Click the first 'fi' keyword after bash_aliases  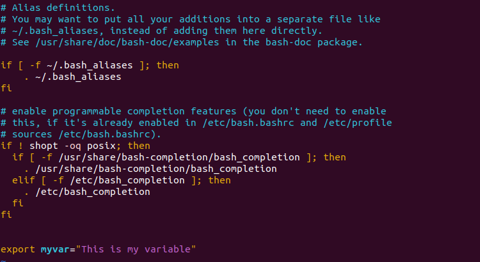pyautogui.click(x=6, y=88)
